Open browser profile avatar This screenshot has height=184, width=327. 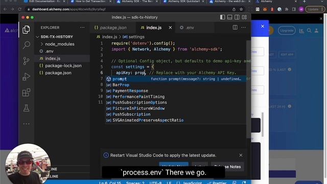tap(301, 9)
